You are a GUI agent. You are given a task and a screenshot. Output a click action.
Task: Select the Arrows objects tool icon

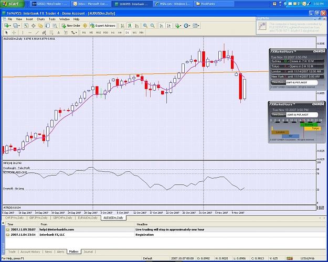(72, 32)
